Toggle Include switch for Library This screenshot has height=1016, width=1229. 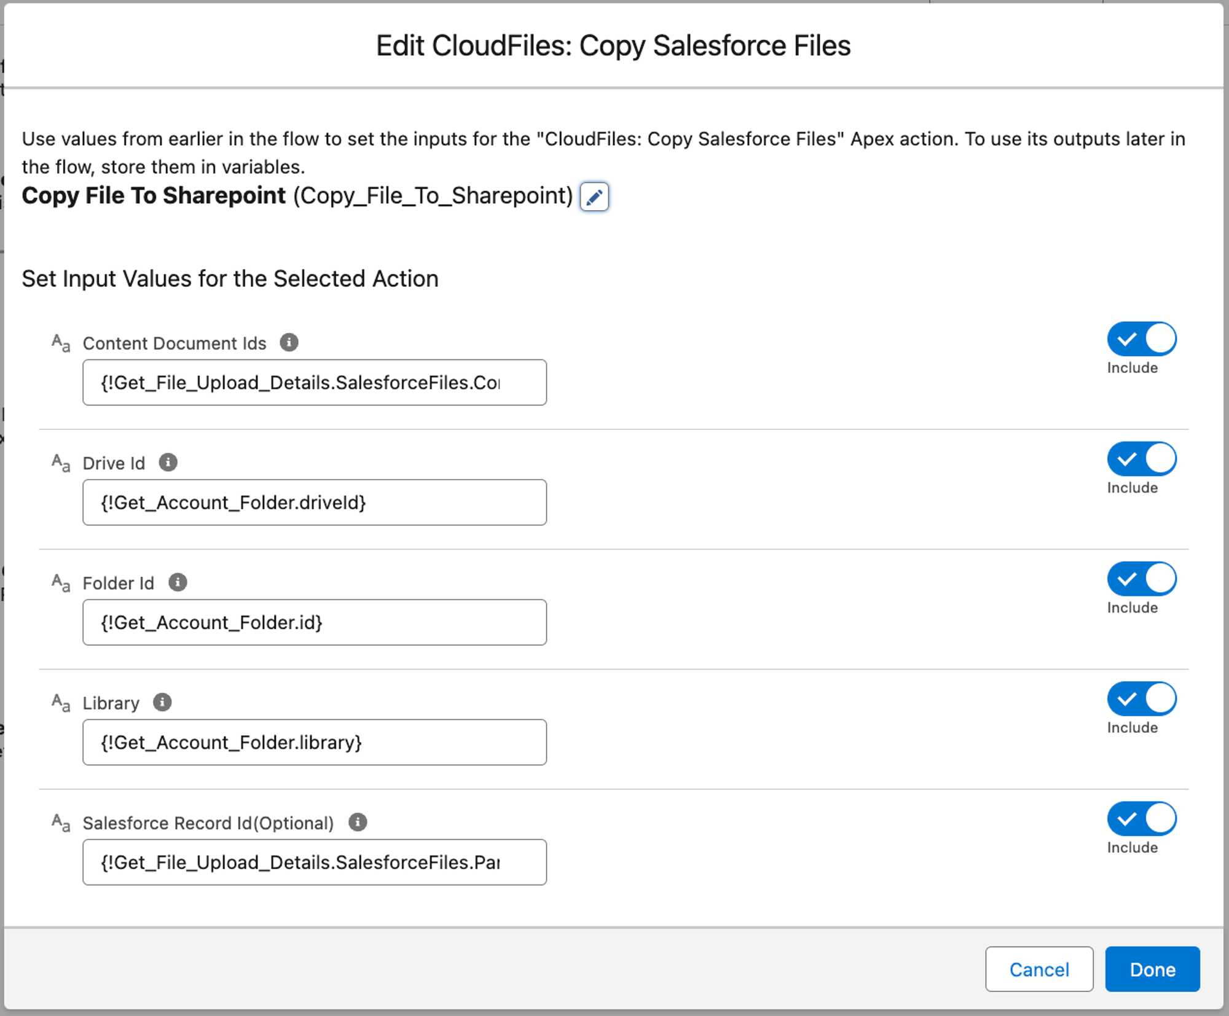pos(1142,698)
